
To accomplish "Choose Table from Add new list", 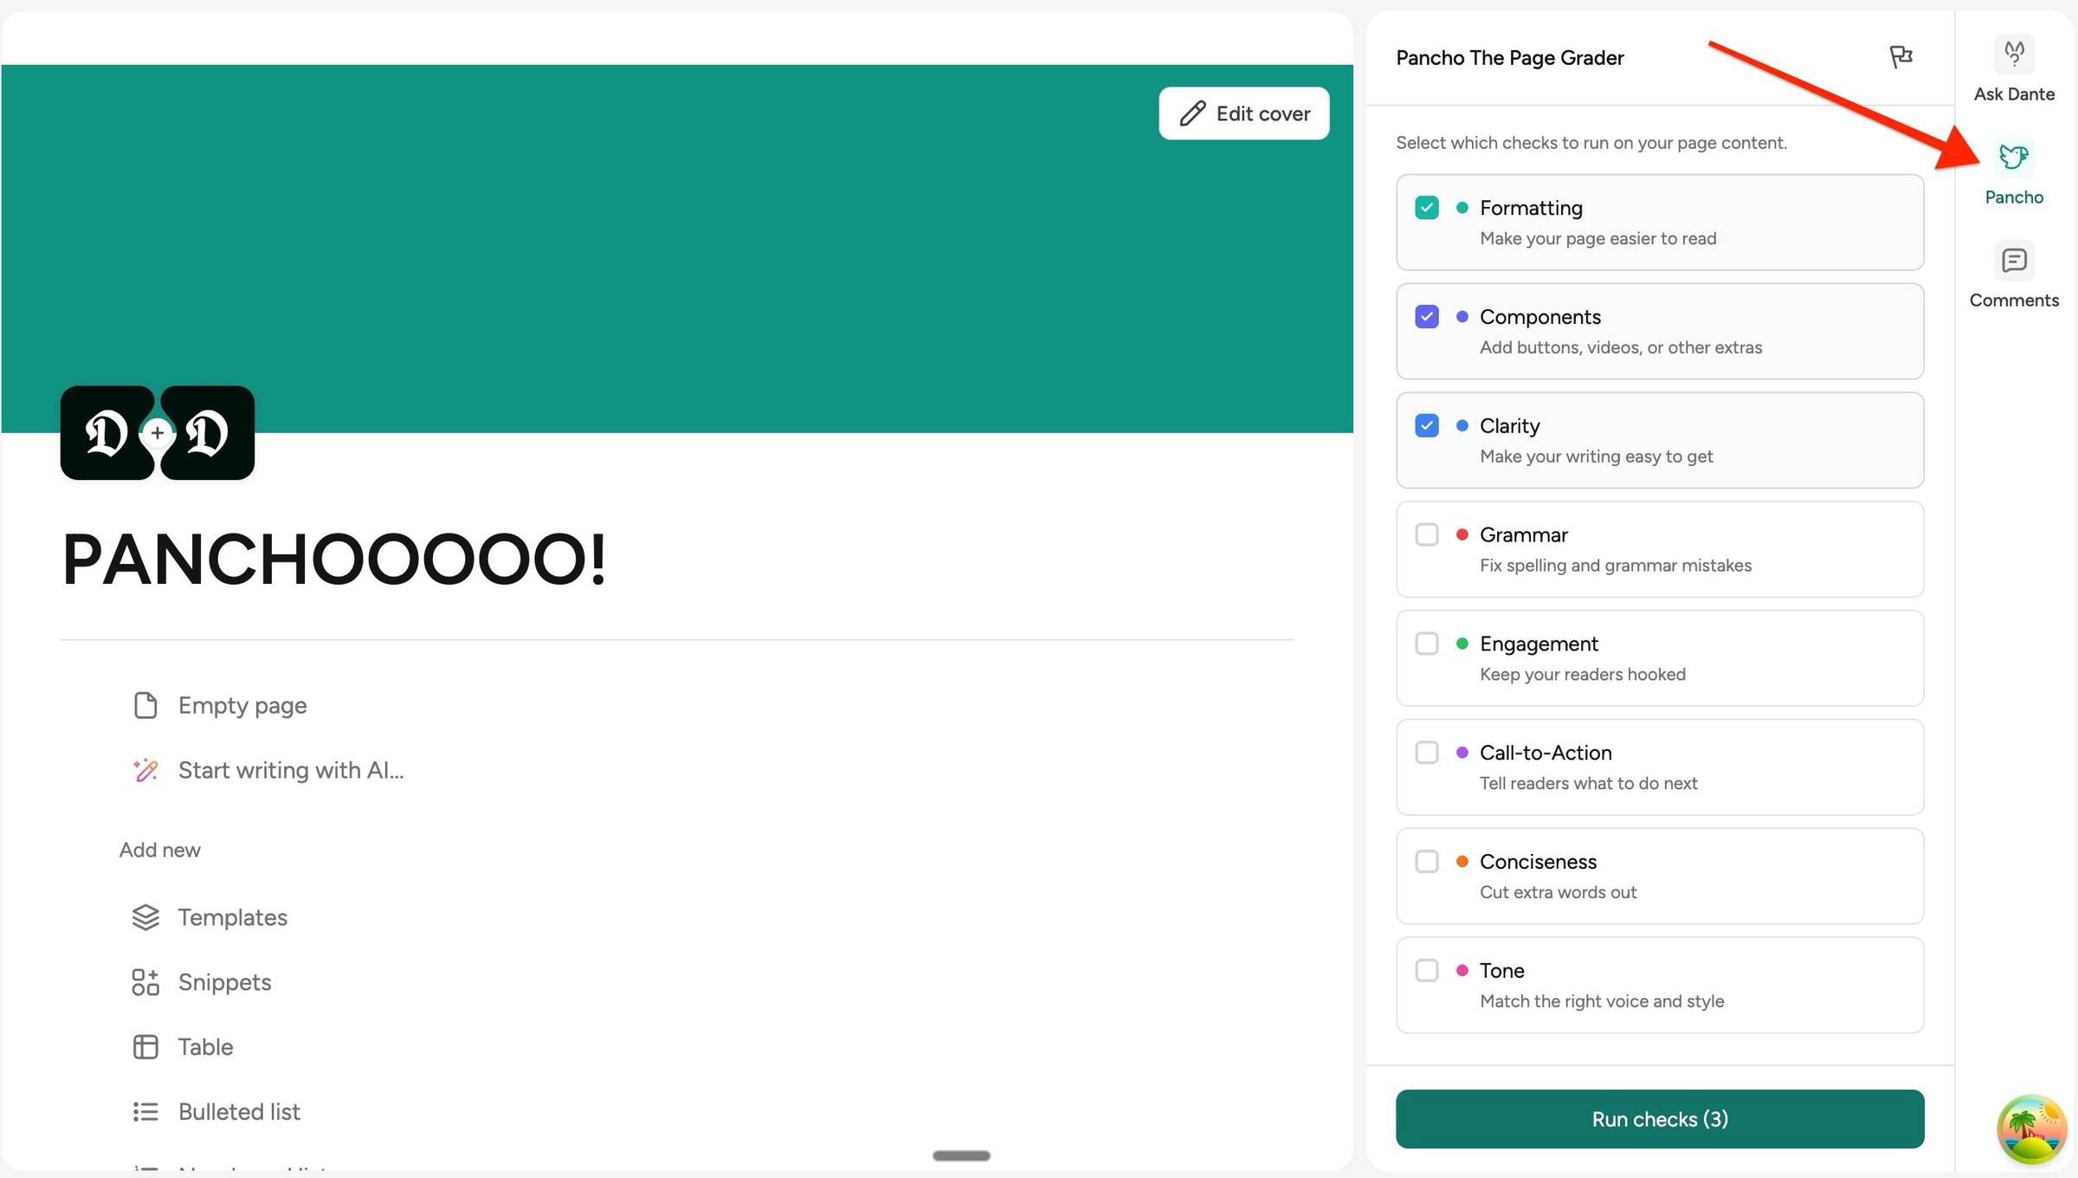I will coord(205,1046).
